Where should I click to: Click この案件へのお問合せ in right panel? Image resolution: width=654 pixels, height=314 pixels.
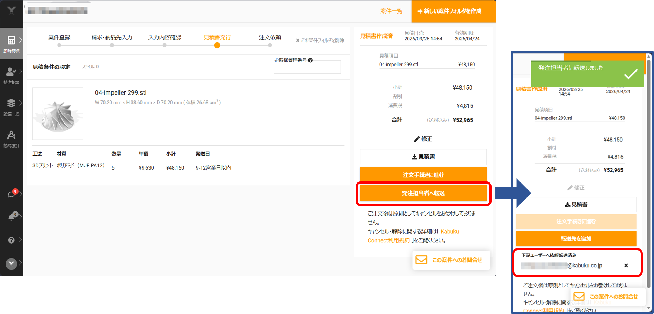pos(608,297)
